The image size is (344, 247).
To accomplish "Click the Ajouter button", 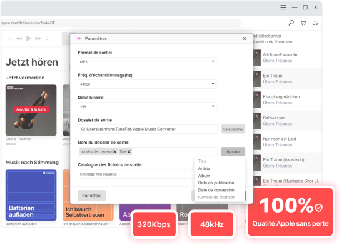I will [x=233, y=151].
